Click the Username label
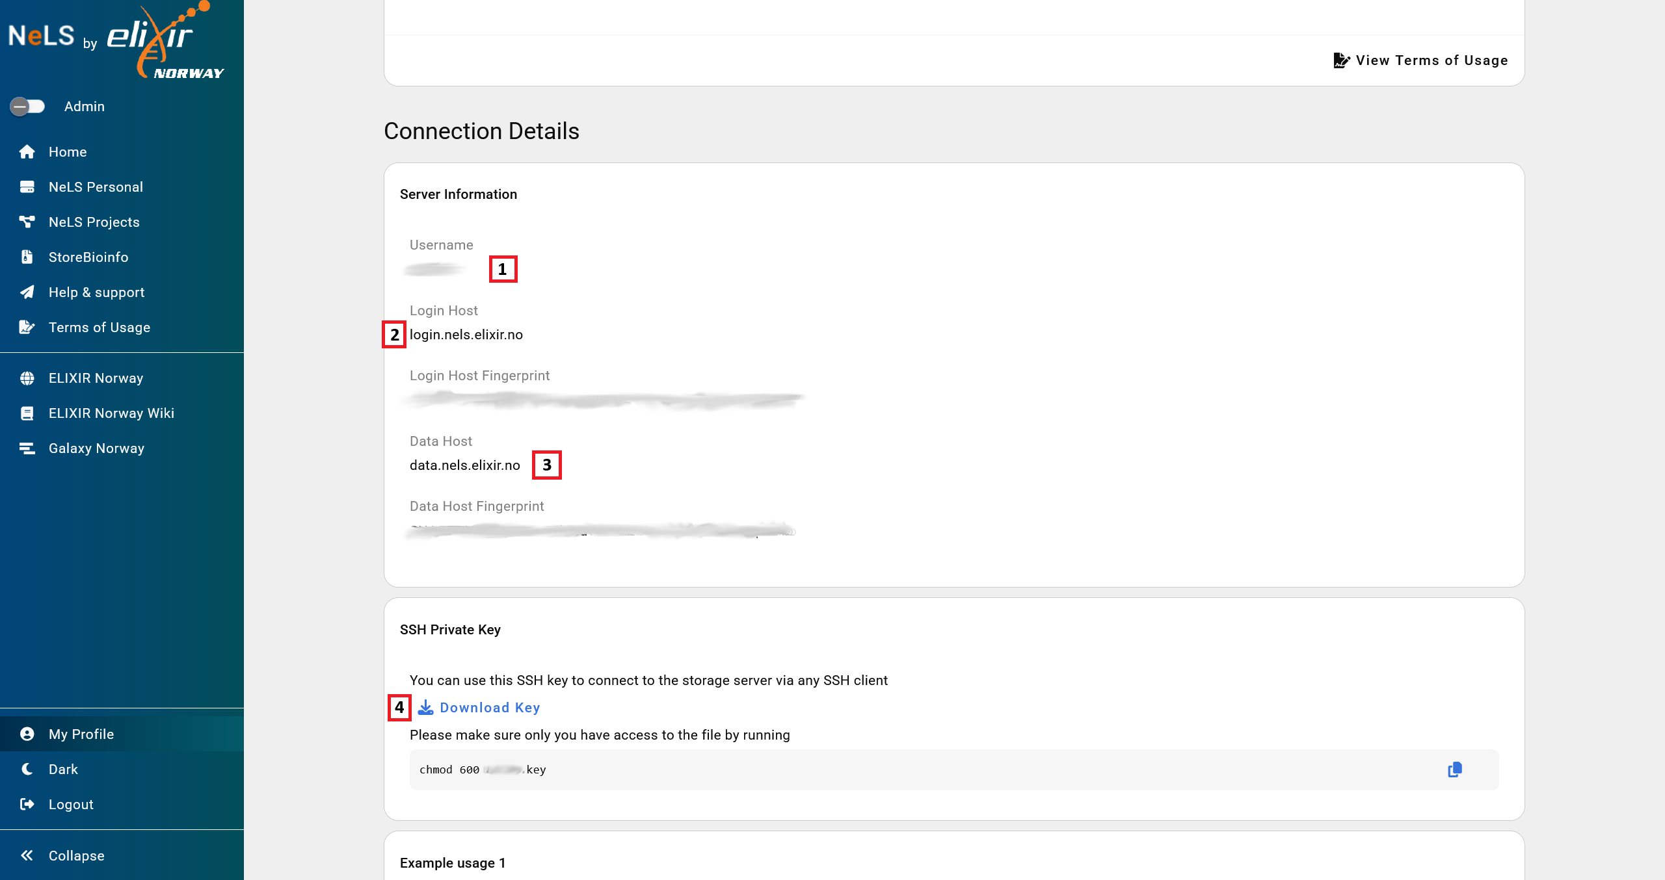 coord(442,245)
